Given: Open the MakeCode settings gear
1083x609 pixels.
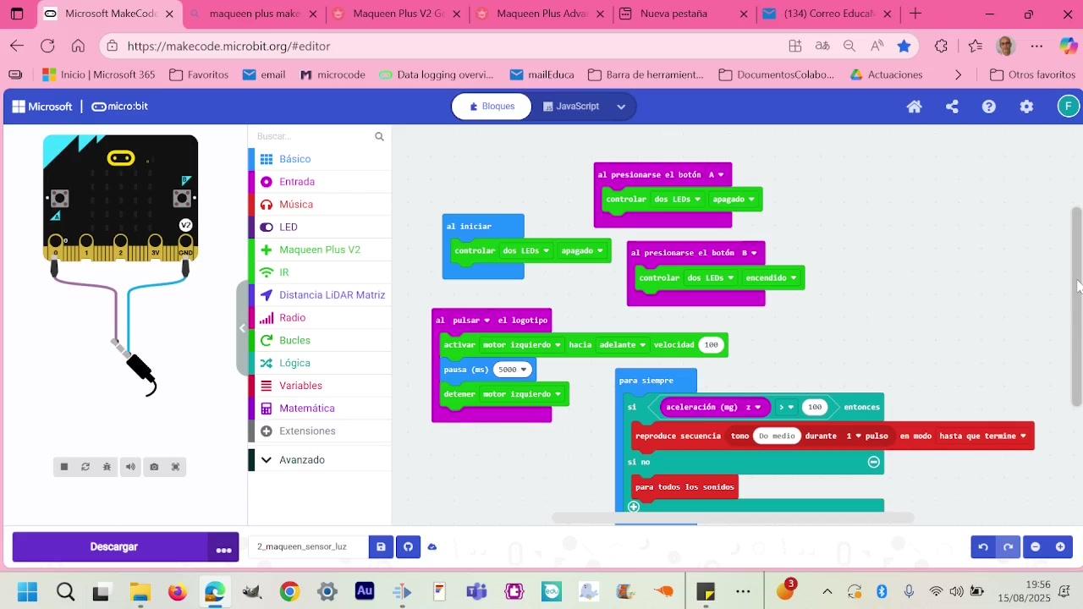Looking at the screenshot, I should (1026, 107).
